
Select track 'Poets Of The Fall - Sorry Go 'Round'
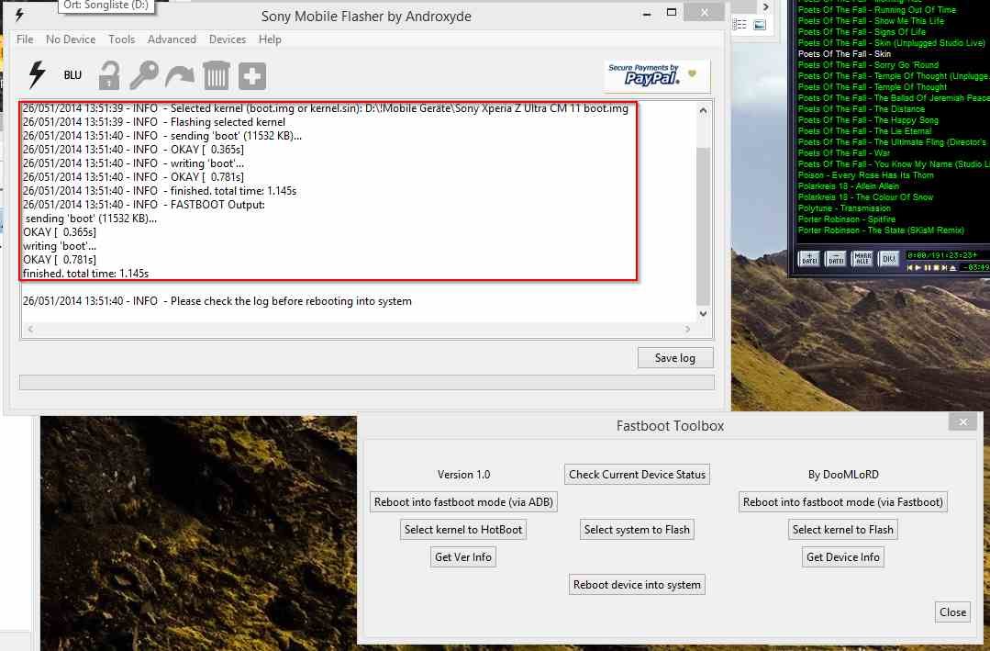coord(868,64)
